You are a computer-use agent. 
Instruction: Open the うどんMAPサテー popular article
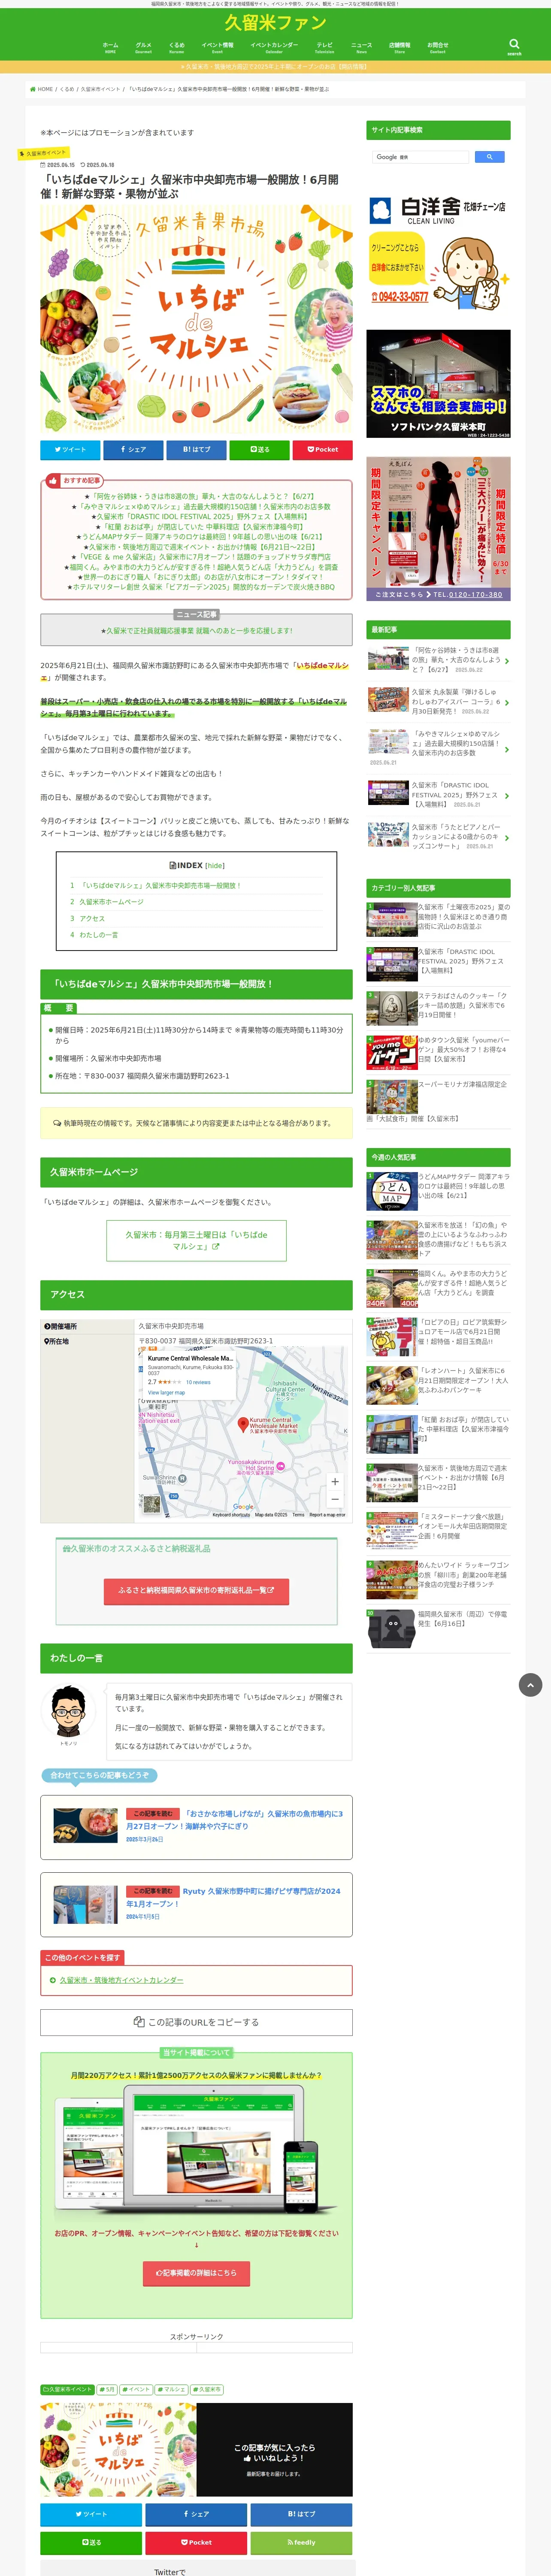pos(438,1190)
